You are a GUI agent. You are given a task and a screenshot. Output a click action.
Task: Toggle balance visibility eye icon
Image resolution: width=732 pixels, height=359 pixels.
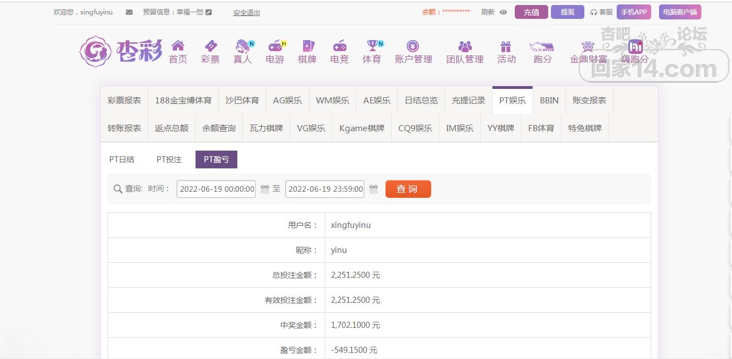click(x=503, y=12)
